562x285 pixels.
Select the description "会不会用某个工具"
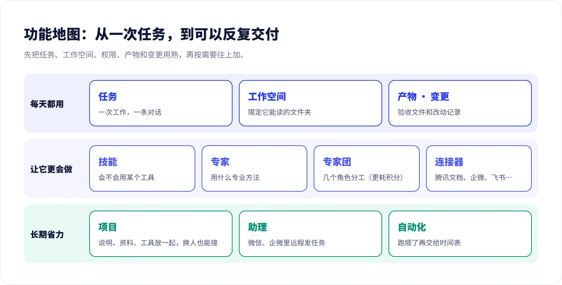pyautogui.click(x=126, y=178)
